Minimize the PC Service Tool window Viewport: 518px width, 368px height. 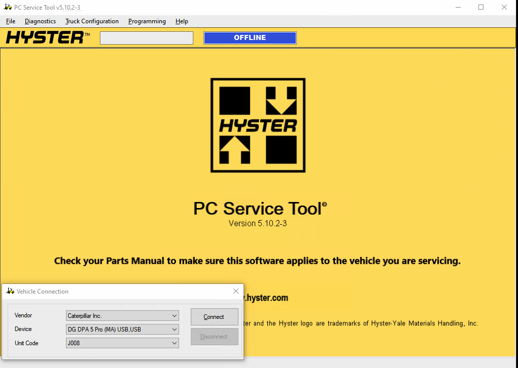pyautogui.click(x=458, y=7)
